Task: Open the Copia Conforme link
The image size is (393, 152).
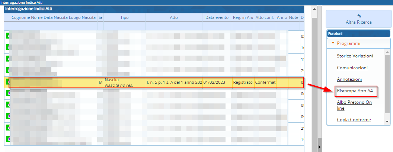Action: [354, 119]
